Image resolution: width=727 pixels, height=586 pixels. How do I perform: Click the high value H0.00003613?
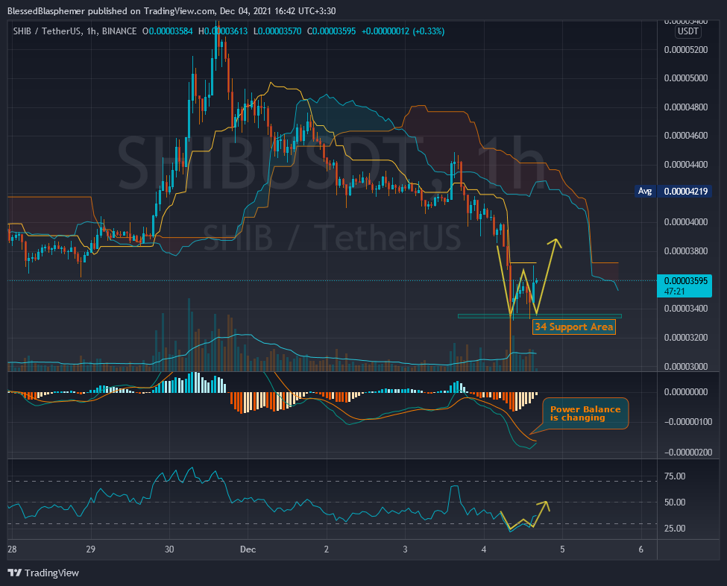[x=223, y=31]
